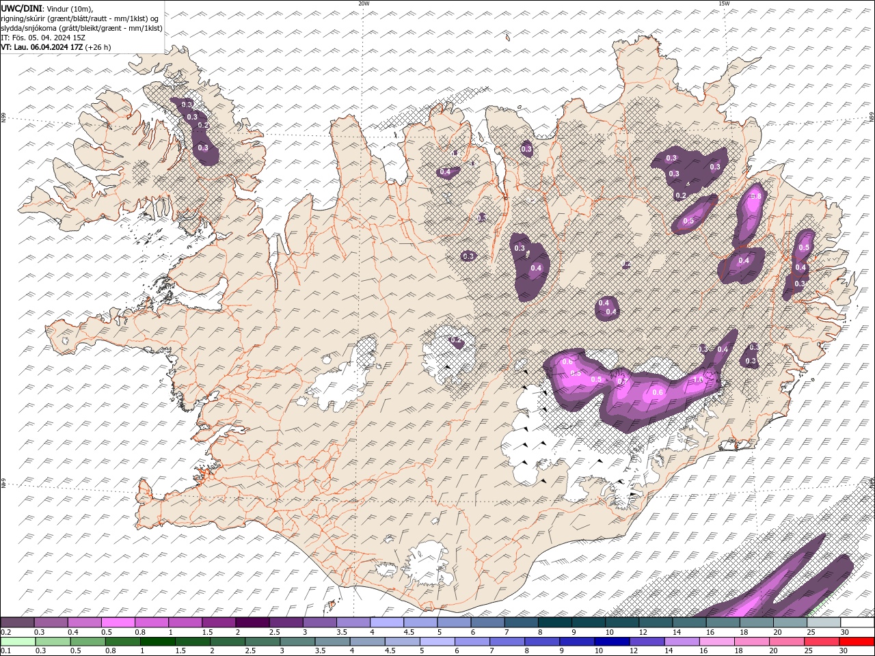This screenshot has width=875, height=656.
Task: Click the '4.5' label in the snow legend row
Action: pyautogui.click(x=409, y=632)
